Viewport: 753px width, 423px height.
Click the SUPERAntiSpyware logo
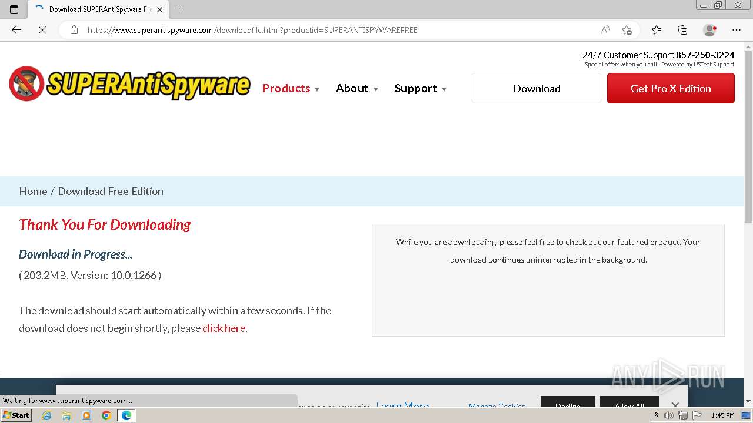129,83
